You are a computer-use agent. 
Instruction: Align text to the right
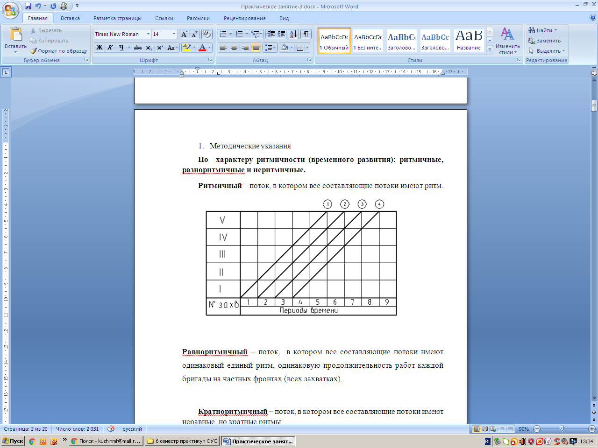coord(245,48)
